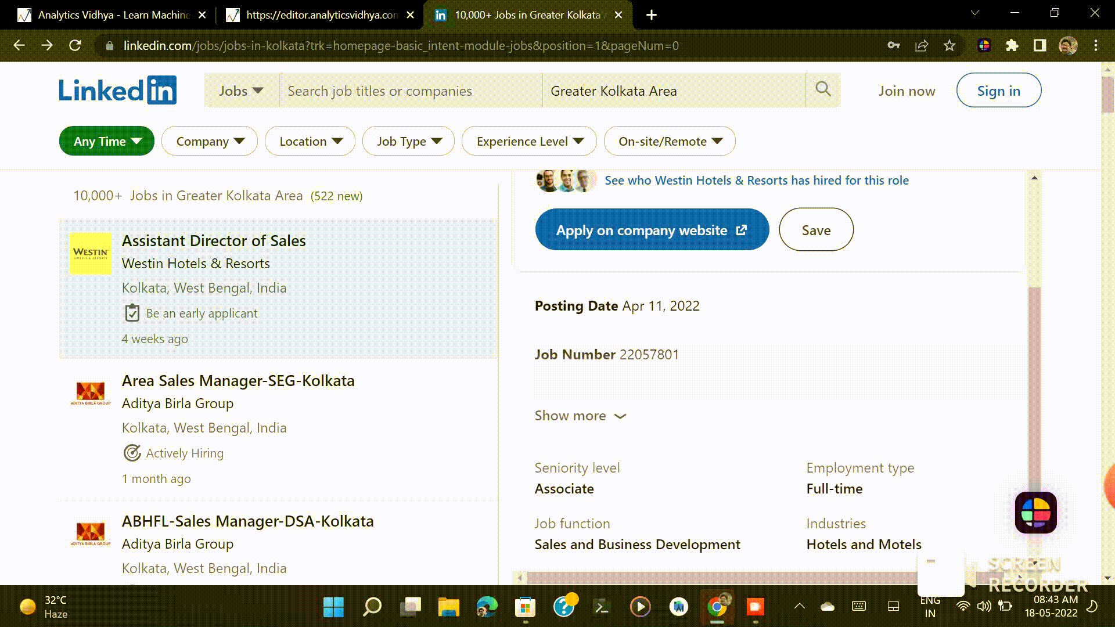Open Chrome three-dot menu
The height and width of the screenshot is (627, 1115).
1096,45
